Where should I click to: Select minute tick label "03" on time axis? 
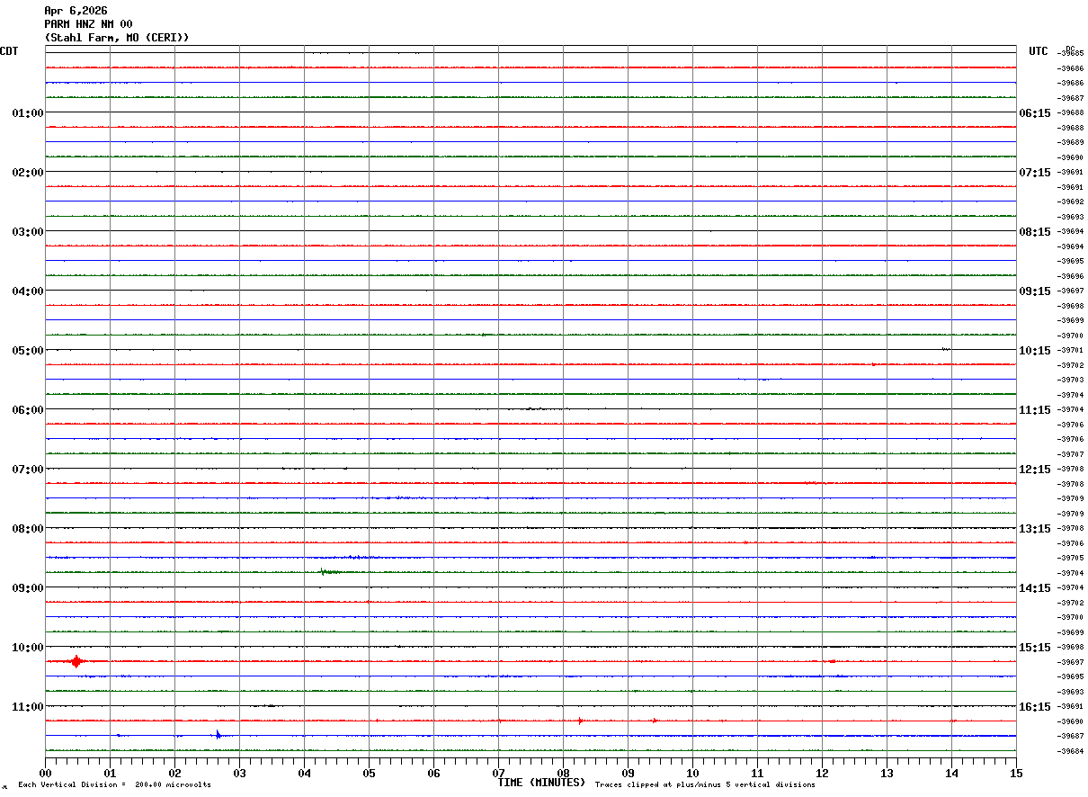coord(239,772)
